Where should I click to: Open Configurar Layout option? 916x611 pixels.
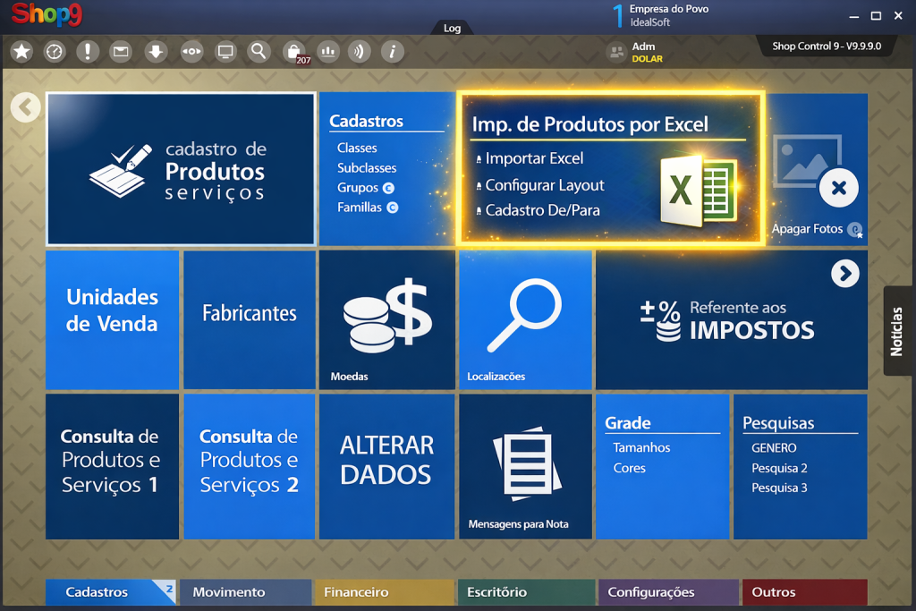pyautogui.click(x=545, y=185)
